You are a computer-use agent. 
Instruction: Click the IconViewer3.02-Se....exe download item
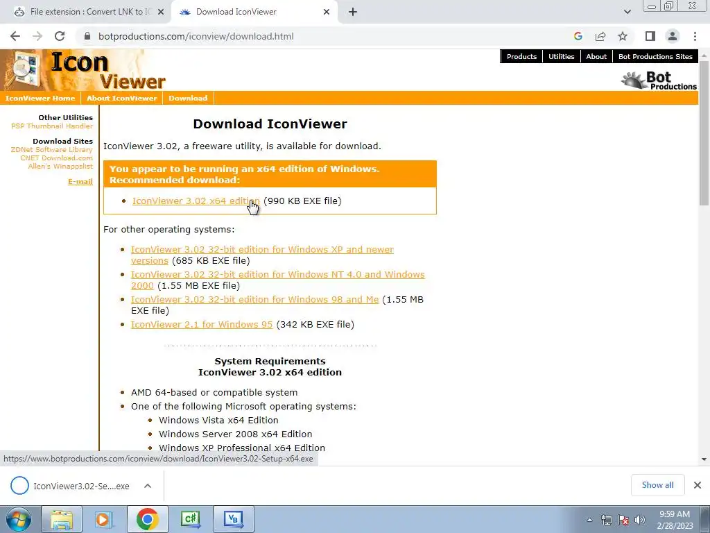click(70, 486)
